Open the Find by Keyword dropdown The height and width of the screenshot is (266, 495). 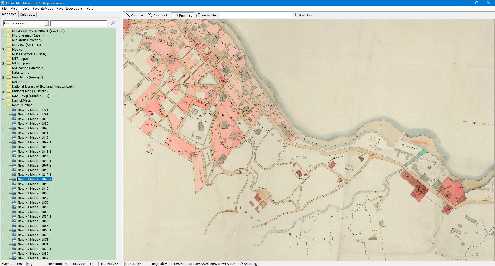47,23
